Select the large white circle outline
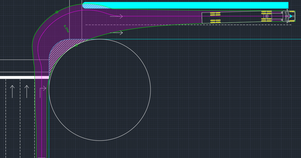This screenshot has height=158, width=301. pos(150,90)
